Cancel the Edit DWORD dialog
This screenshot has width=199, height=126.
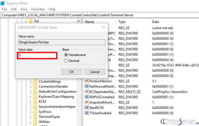(x=95, y=72)
